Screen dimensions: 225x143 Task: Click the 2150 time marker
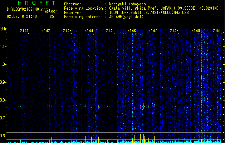pyautogui.click(x=217, y=31)
